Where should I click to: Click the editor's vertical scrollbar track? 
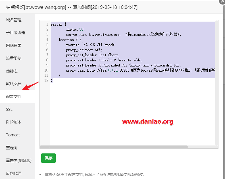(217, 83)
